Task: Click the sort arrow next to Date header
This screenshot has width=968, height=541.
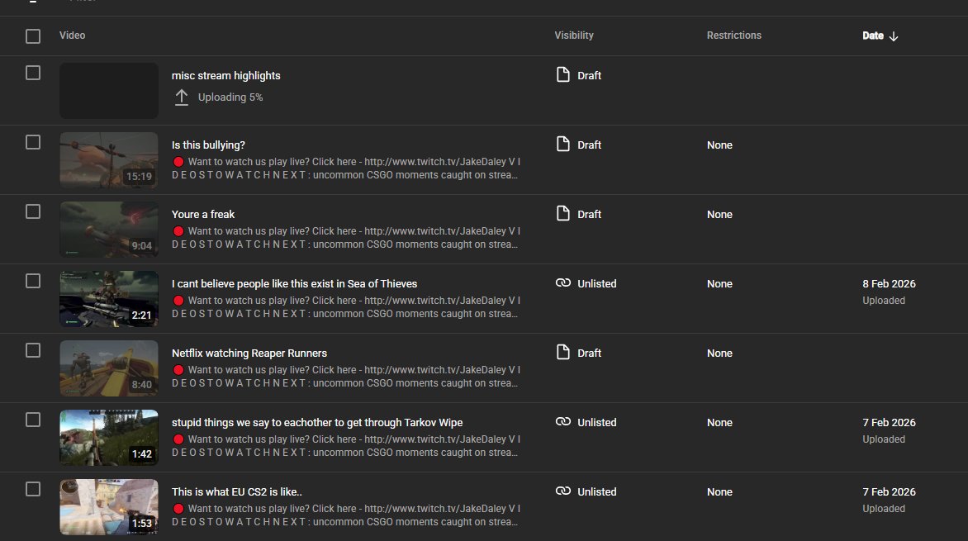Action: 894,36
